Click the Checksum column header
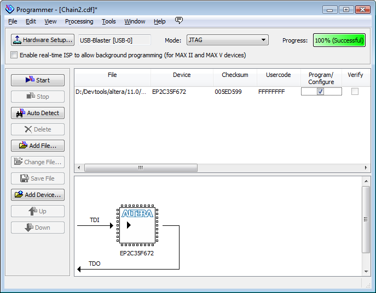 [235, 75]
